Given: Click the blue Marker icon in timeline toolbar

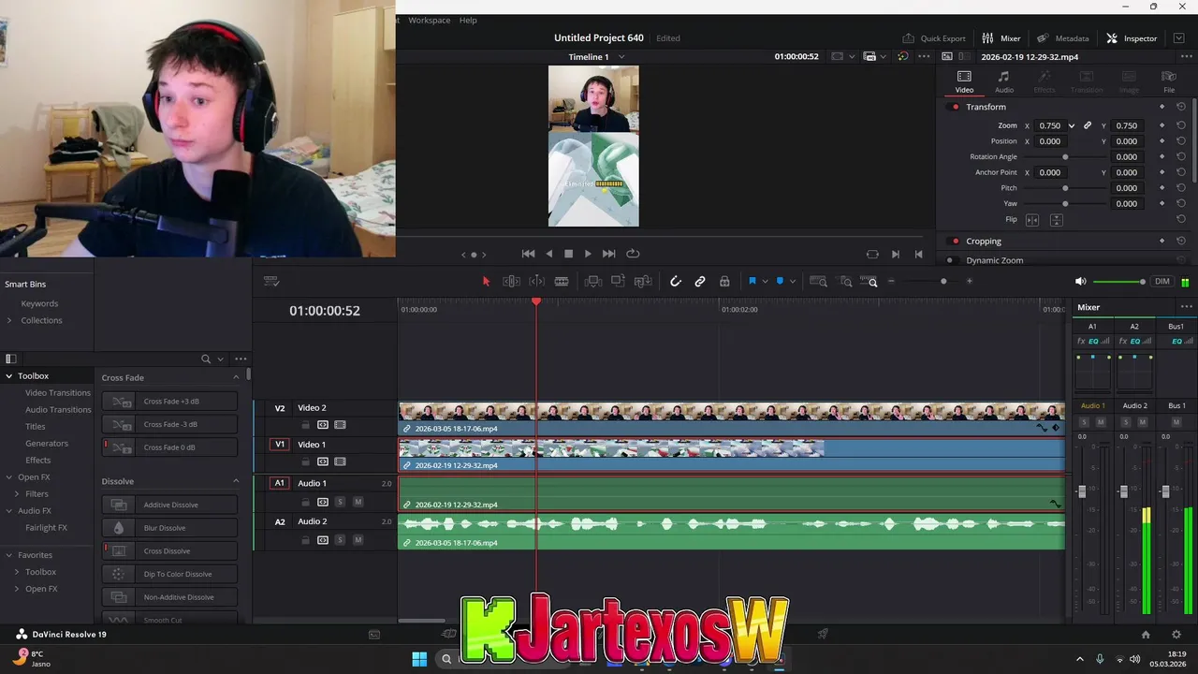Looking at the screenshot, I should click(780, 281).
